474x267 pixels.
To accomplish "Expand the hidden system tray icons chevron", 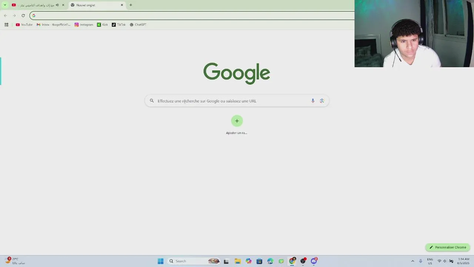I will pyautogui.click(x=413, y=261).
